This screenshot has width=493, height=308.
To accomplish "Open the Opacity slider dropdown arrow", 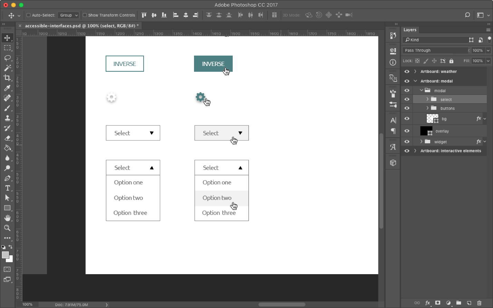I will pyautogui.click(x=488, y=50).
